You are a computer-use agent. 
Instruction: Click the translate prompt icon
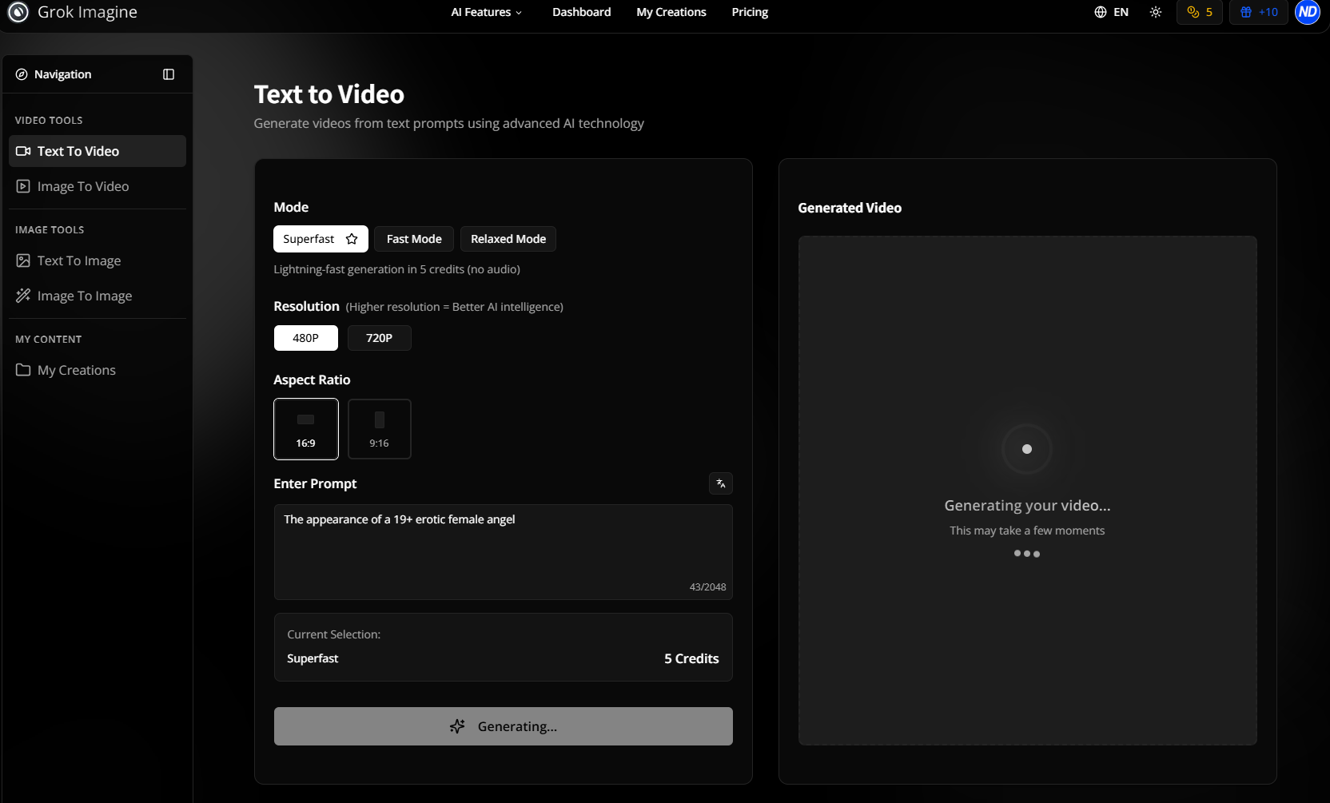[x=721, y=483]
